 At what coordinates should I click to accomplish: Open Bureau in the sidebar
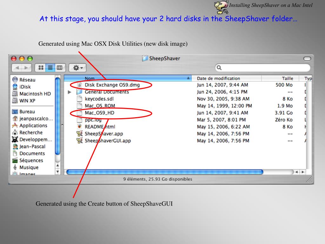pyautogui.click(x=23, y=112)
